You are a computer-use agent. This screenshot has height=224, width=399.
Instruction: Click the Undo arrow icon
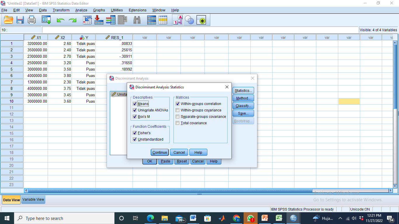point(60,20)
